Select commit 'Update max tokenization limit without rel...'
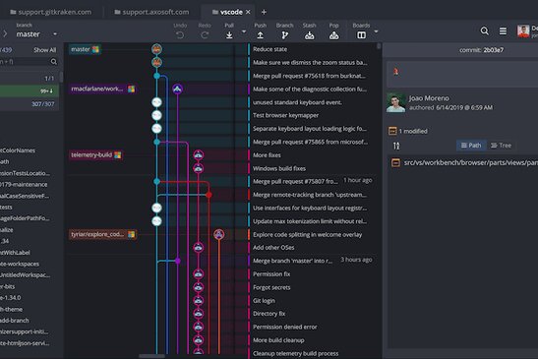Viewport: 538px width, 359px height. pos(310,221)
